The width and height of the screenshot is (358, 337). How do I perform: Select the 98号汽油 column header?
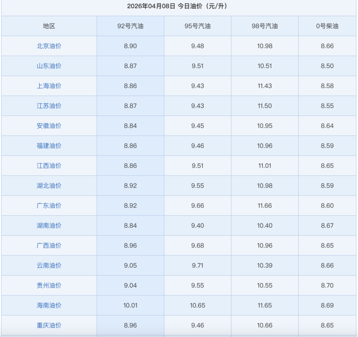(265, 26)
